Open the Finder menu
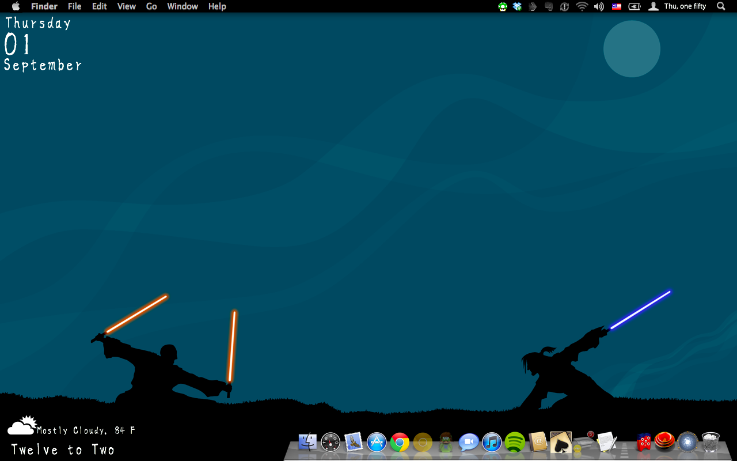Image resolution: width=737 pixels, height=461 pixels. click(x=44, y=6)
